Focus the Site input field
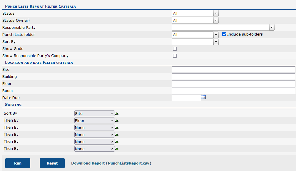 coord(233,70)
